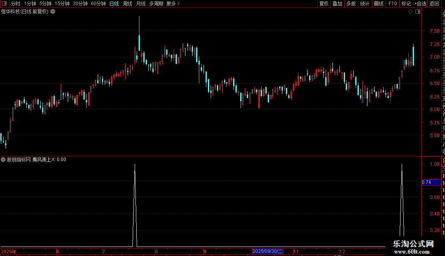Select the 5分钟 period tab
445x256 pixels.
pyautogui.click(x=45, y=4)
